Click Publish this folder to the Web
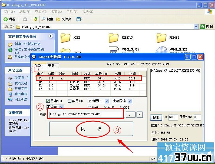 [29, 51]
